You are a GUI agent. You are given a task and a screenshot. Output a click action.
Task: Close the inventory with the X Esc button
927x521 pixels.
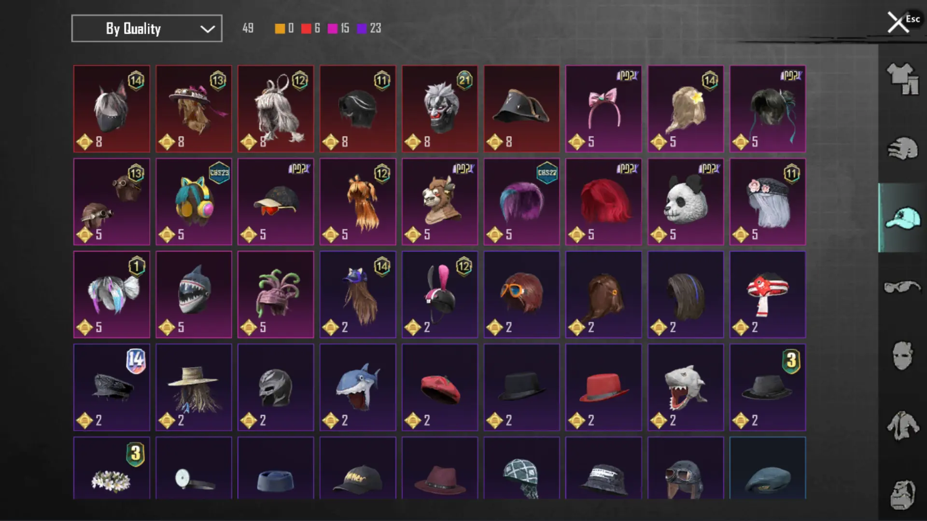[x=903, y=22]
